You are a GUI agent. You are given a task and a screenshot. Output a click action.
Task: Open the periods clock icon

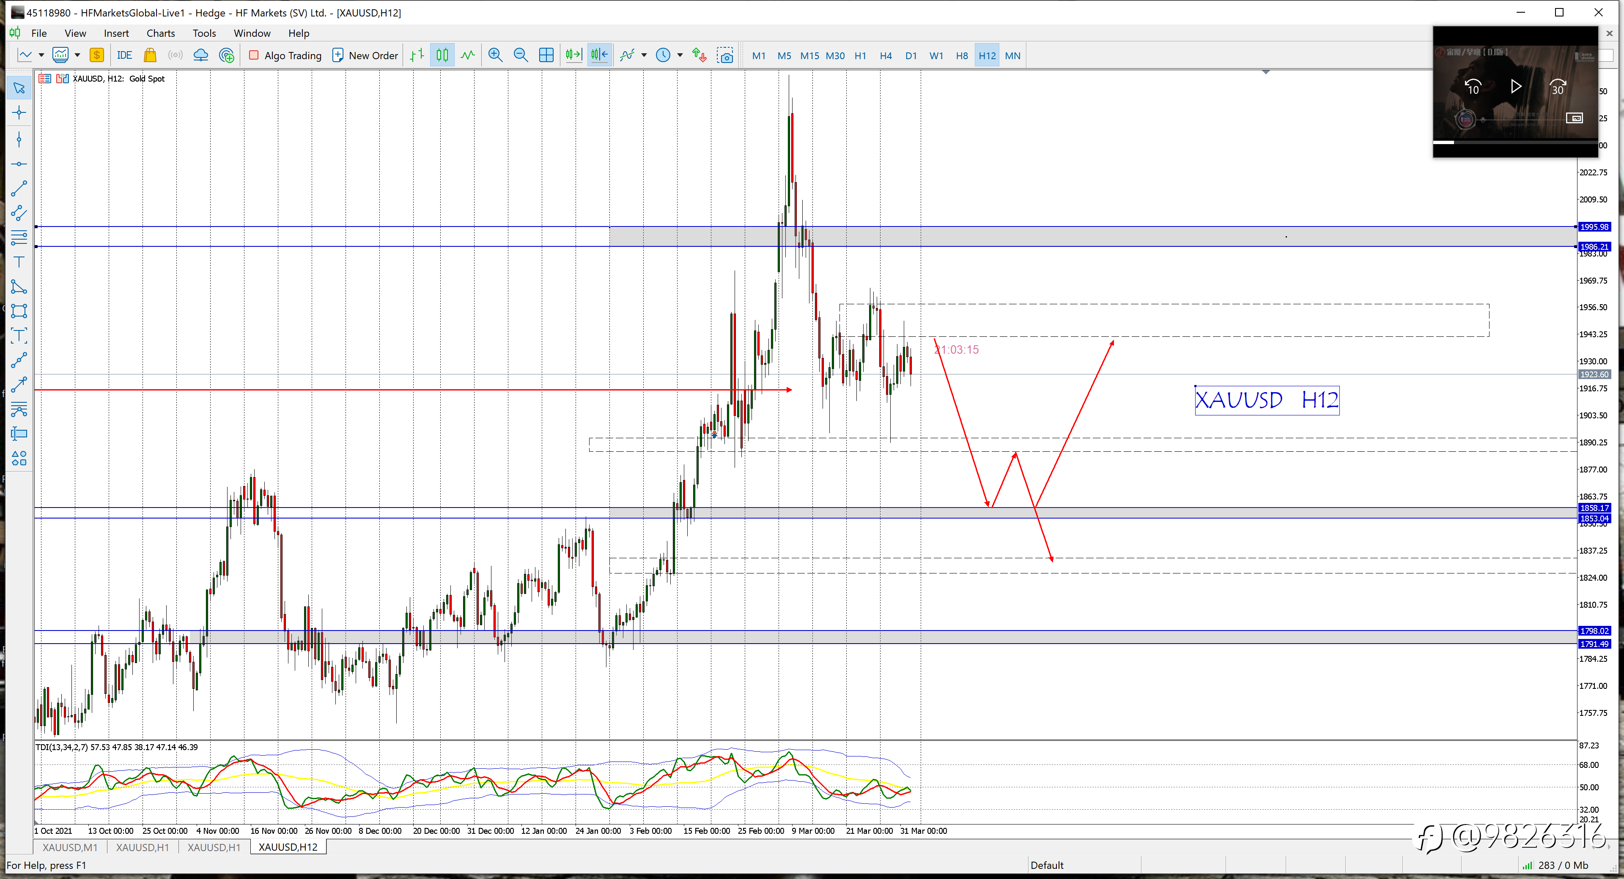click(x=663, y=55)
